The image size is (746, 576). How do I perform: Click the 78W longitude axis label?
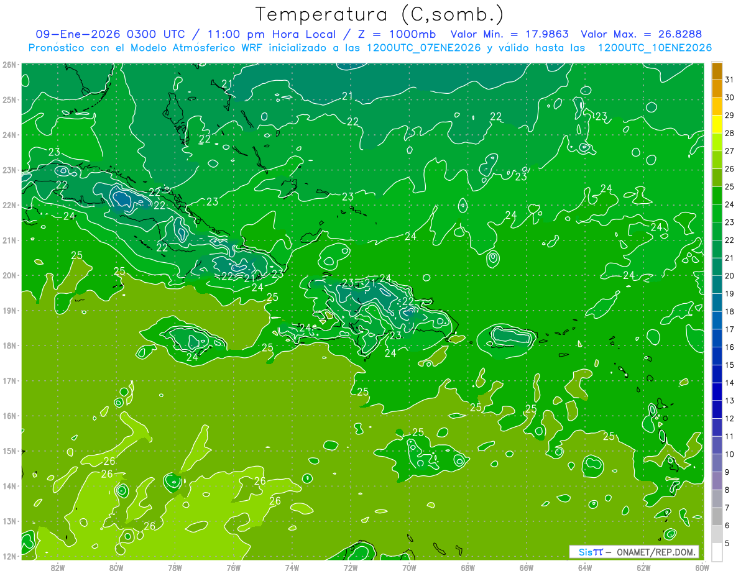(175, 567)
